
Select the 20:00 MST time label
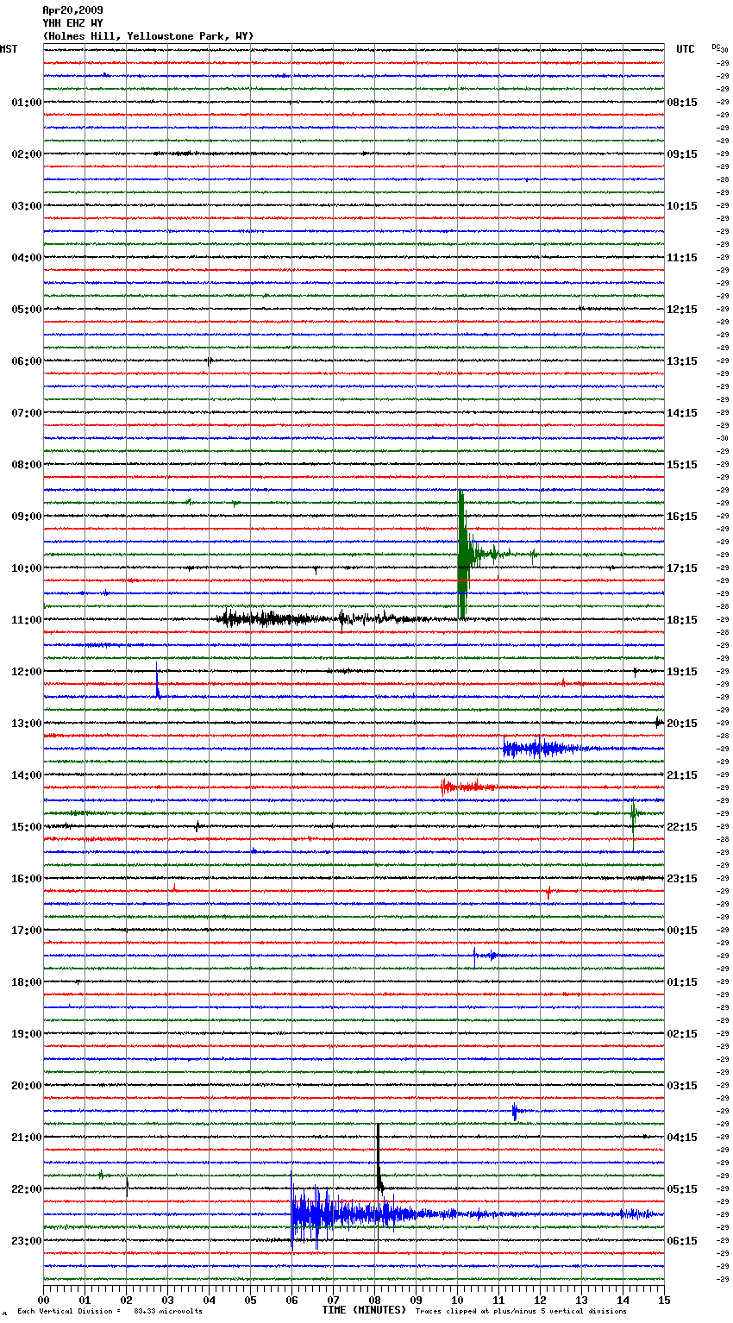27,1086
